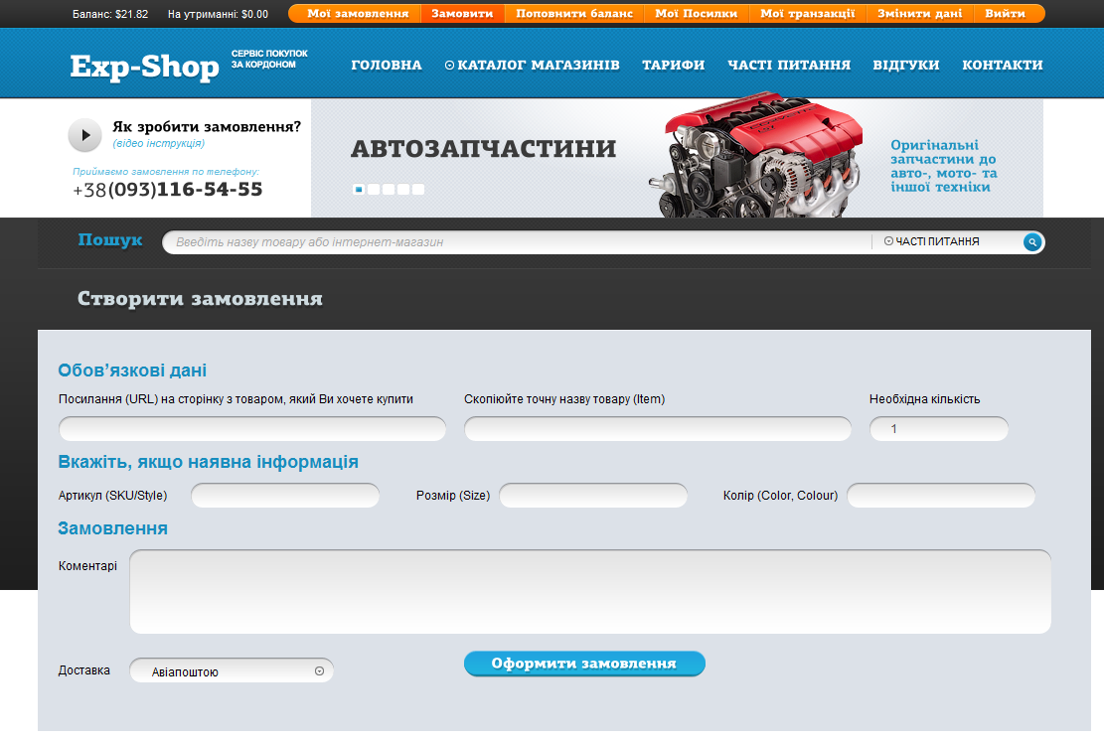This screenshot has width=1104, height=741.
Task: Go to Мої Посилки
Action: tap(697, 13)
